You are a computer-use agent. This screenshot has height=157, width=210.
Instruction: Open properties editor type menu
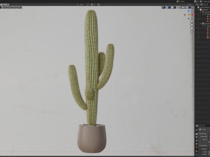click(x=198, y=126)
